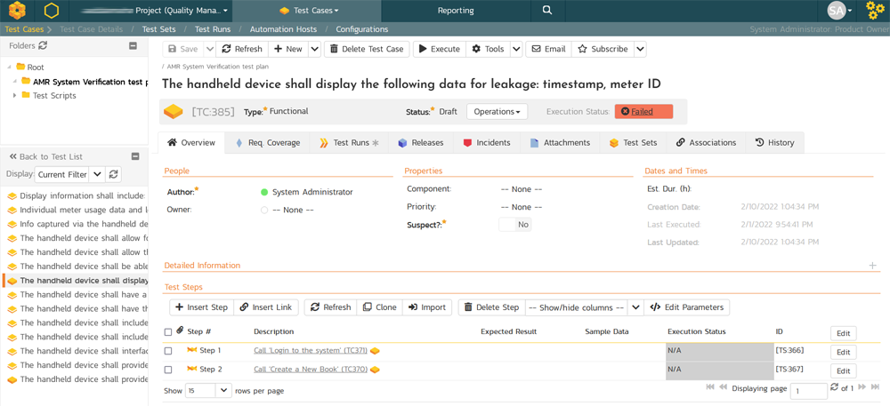The image size is (890, 406).
Task: Switch to the Req. Coverage tab
Action: pos(267,142)
